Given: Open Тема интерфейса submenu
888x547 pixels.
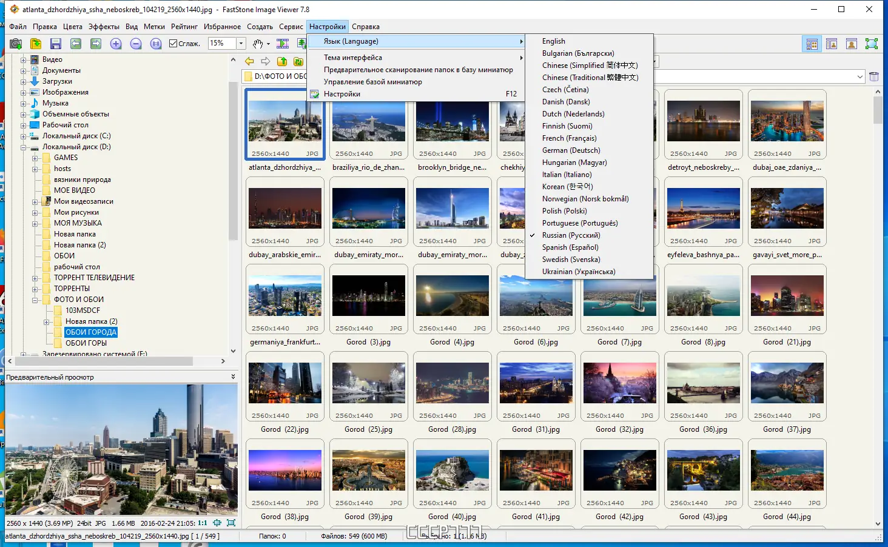Looking at the screenshot, I should pos(353,58).
